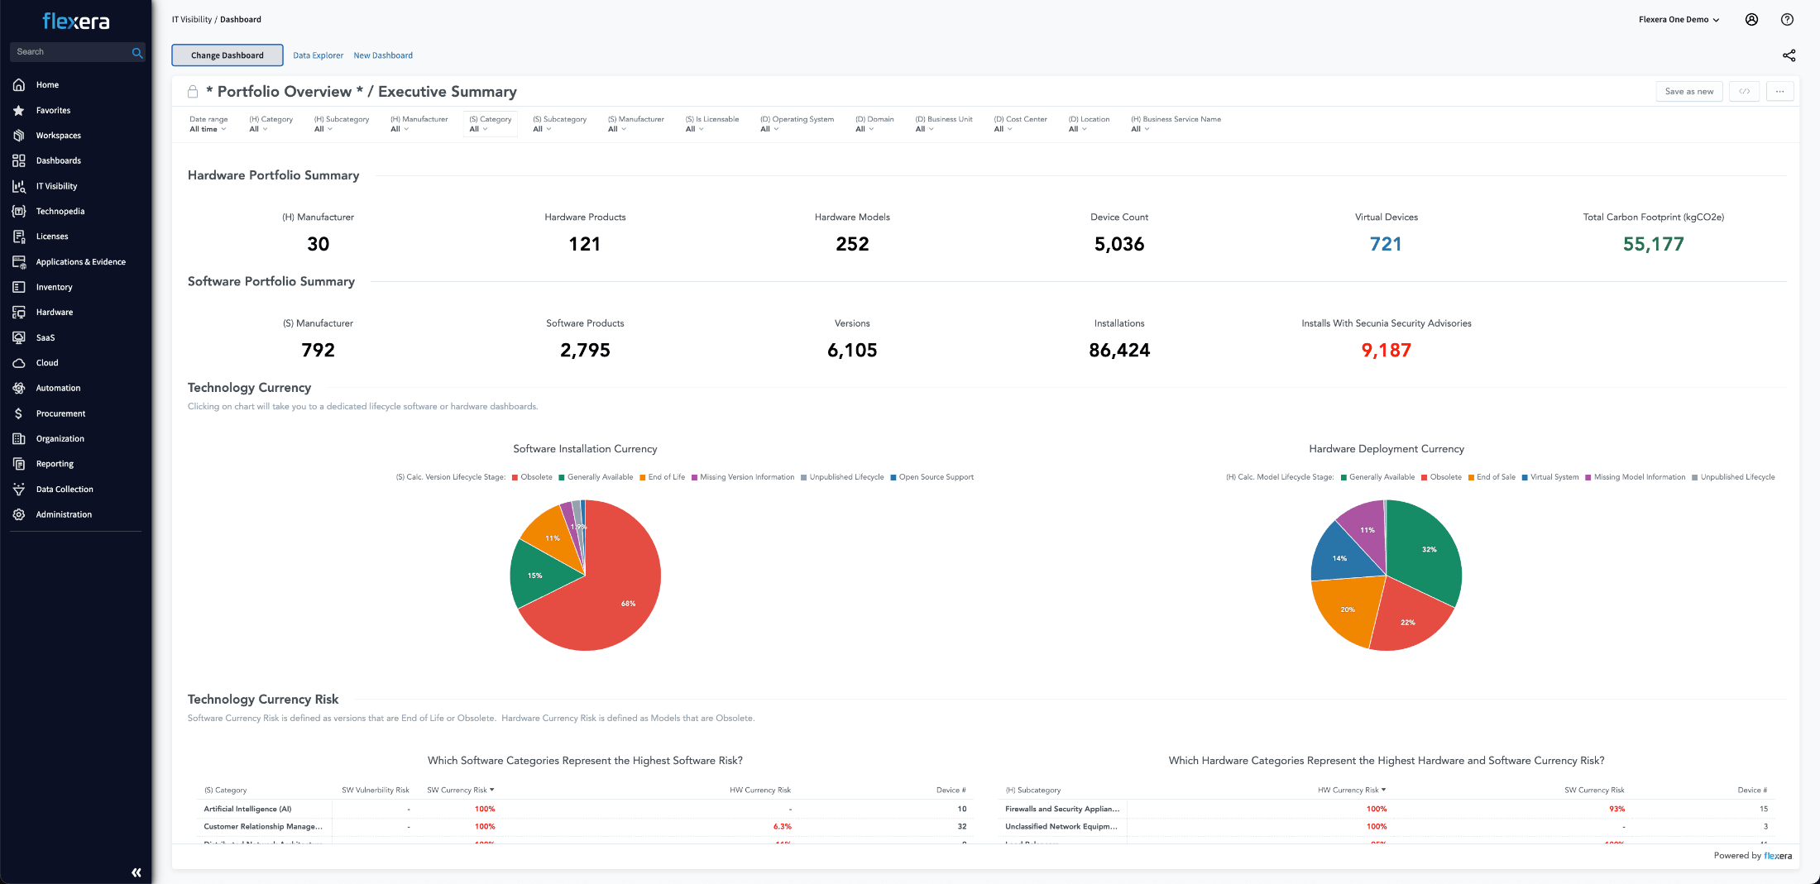The width and height of the screenshot is (1820, 884).
Task: Select the Procurement dollar-sign icon
Action: click(18, 413)
